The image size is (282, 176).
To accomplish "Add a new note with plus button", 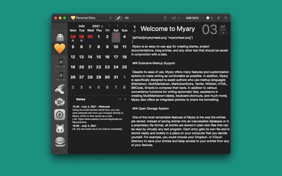I will point(125,99).
